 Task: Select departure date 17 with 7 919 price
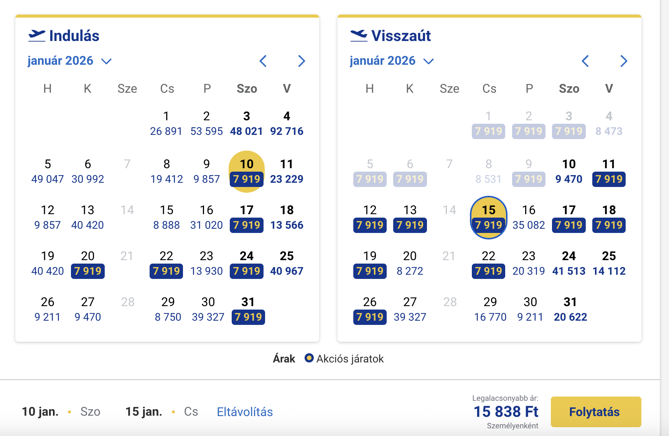[247, 217]
